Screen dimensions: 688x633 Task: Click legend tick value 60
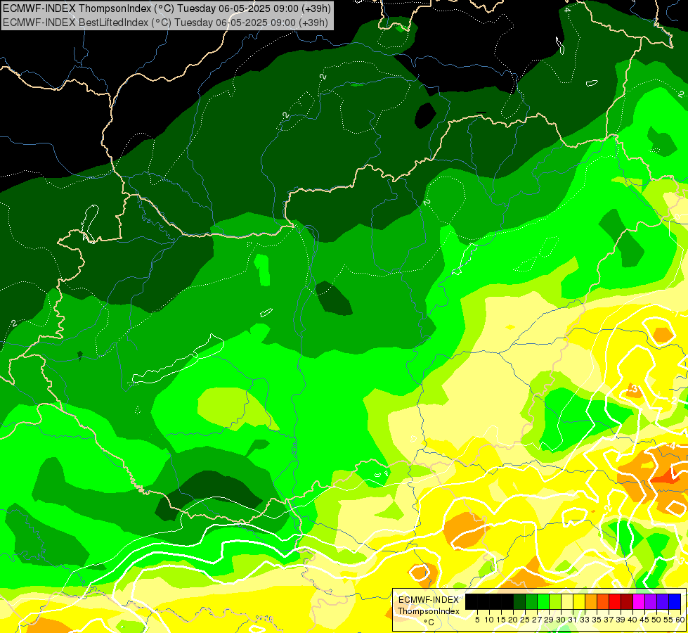[680, 620]
